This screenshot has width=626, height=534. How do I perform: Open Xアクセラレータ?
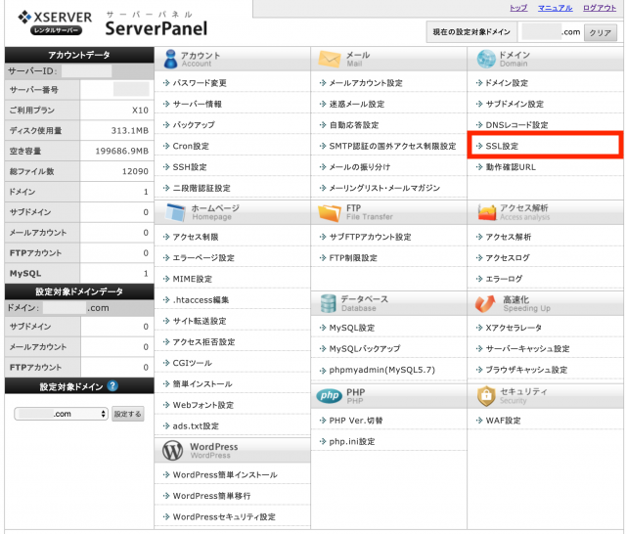pyautogui.click(x=514, y=328)
